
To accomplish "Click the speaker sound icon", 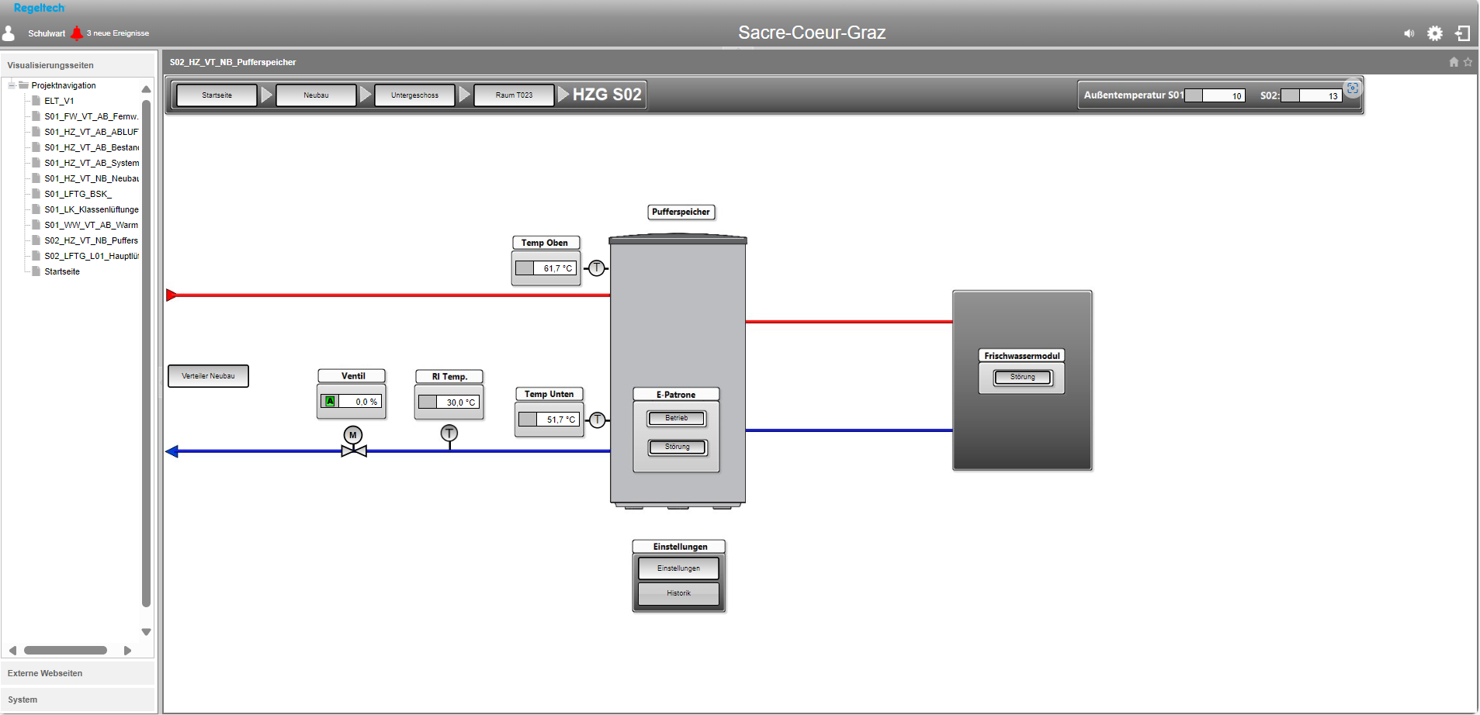I will coord(1409,33).
